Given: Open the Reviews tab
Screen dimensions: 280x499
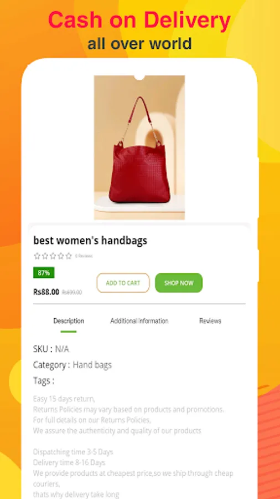Looking at the screenshot, I should 210,321.
